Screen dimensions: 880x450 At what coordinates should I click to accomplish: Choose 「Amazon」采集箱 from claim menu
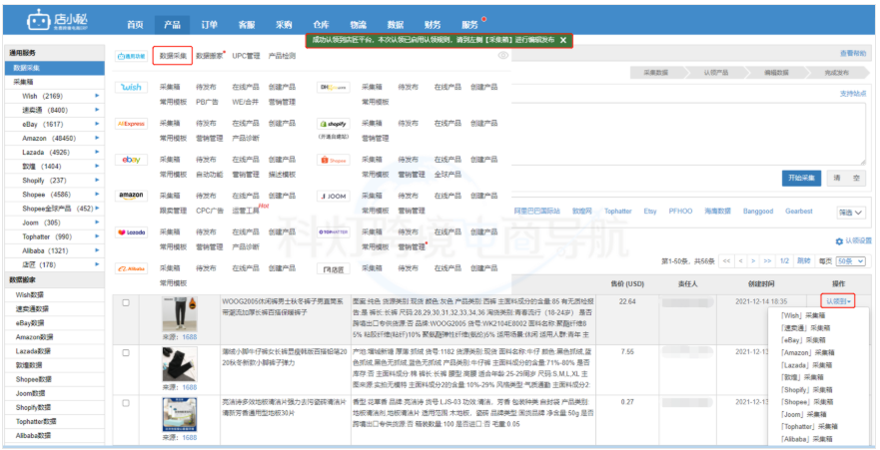coord(808,352)
